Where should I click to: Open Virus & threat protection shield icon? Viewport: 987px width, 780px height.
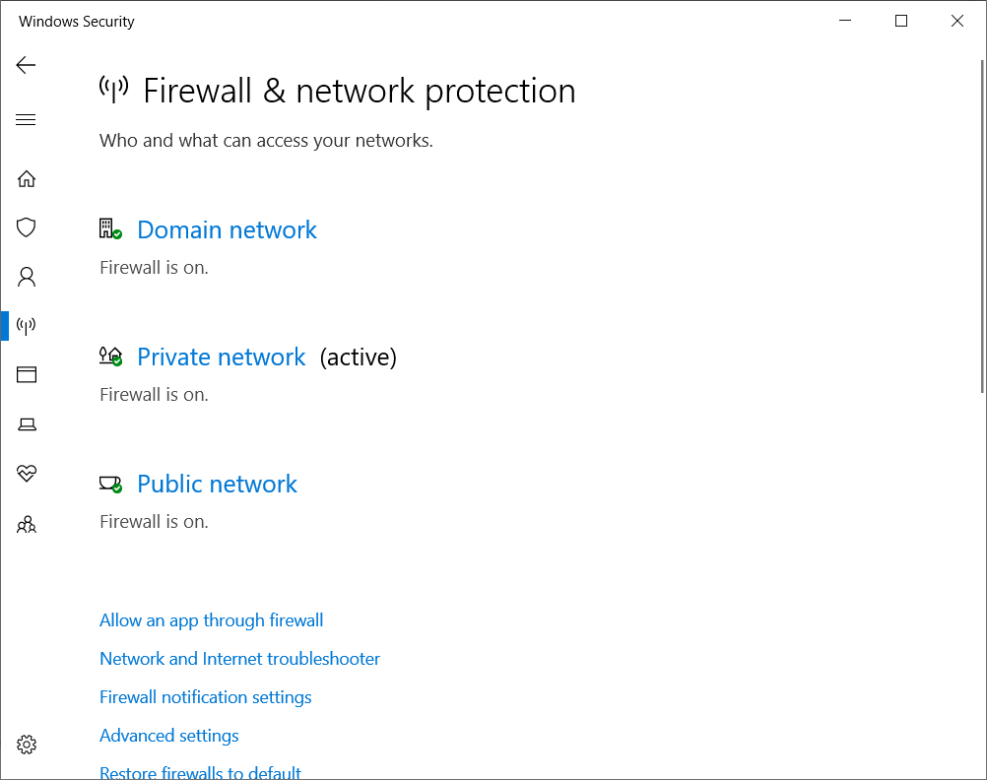[27, 227]
